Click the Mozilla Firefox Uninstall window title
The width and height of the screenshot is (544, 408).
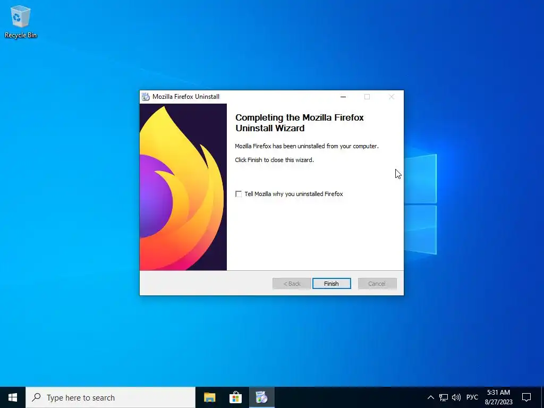pyautogui.click(x=186, y=97)
